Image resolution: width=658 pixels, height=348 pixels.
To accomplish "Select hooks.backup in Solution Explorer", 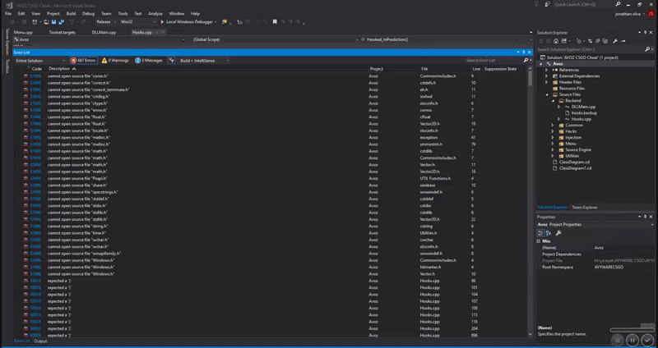I will pos(584,113).
